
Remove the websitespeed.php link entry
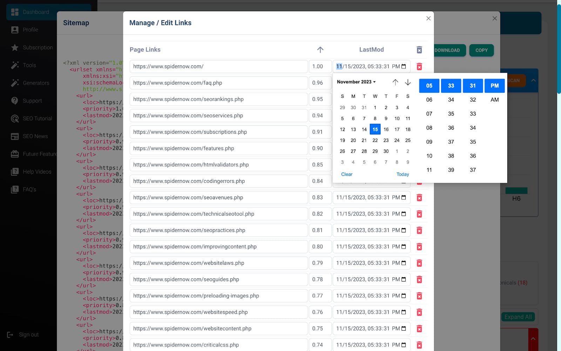point(419,312)
